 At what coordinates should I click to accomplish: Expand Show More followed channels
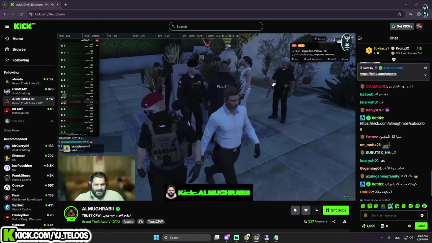pos(11,130)
